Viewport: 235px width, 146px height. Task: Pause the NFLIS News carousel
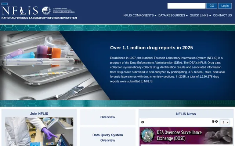click(x=142, y=122)
